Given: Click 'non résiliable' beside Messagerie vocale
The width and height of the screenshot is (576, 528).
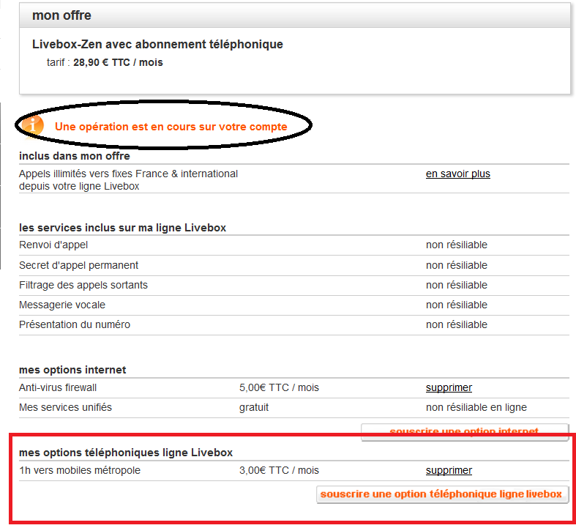Looking at the screenshot, I should [x=457, y=305].
